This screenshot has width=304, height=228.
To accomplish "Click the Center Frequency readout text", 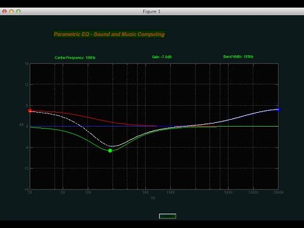I will [x=75, y=58].
